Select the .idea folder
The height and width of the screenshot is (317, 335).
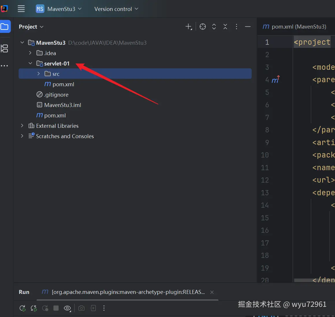pos(46,53)
